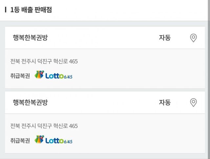Viewport: 210px width, 159px height.
Task: Open map pin for first 행복한복권방
Action: point(194,38)
